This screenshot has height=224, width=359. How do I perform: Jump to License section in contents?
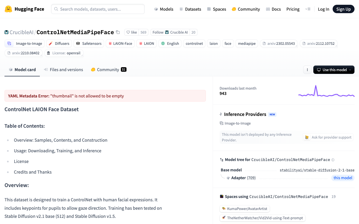(x=21, y=161)
